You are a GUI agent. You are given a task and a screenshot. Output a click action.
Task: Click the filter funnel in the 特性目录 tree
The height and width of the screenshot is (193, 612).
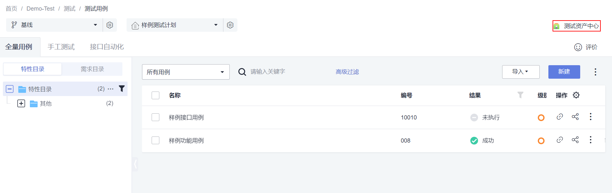coord(122,89)
